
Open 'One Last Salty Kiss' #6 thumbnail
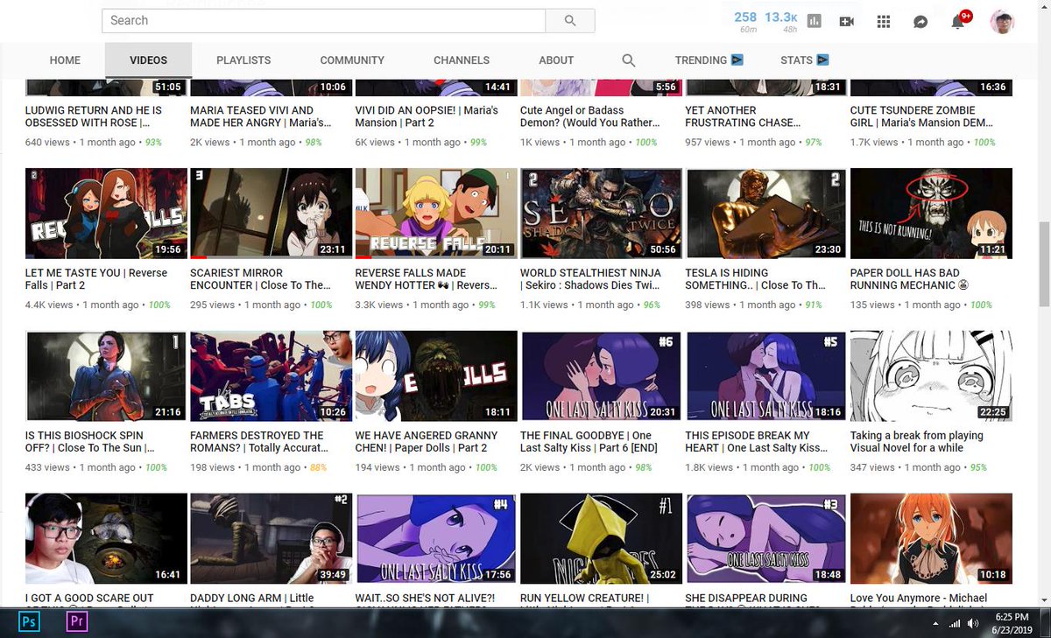[601, 376]
